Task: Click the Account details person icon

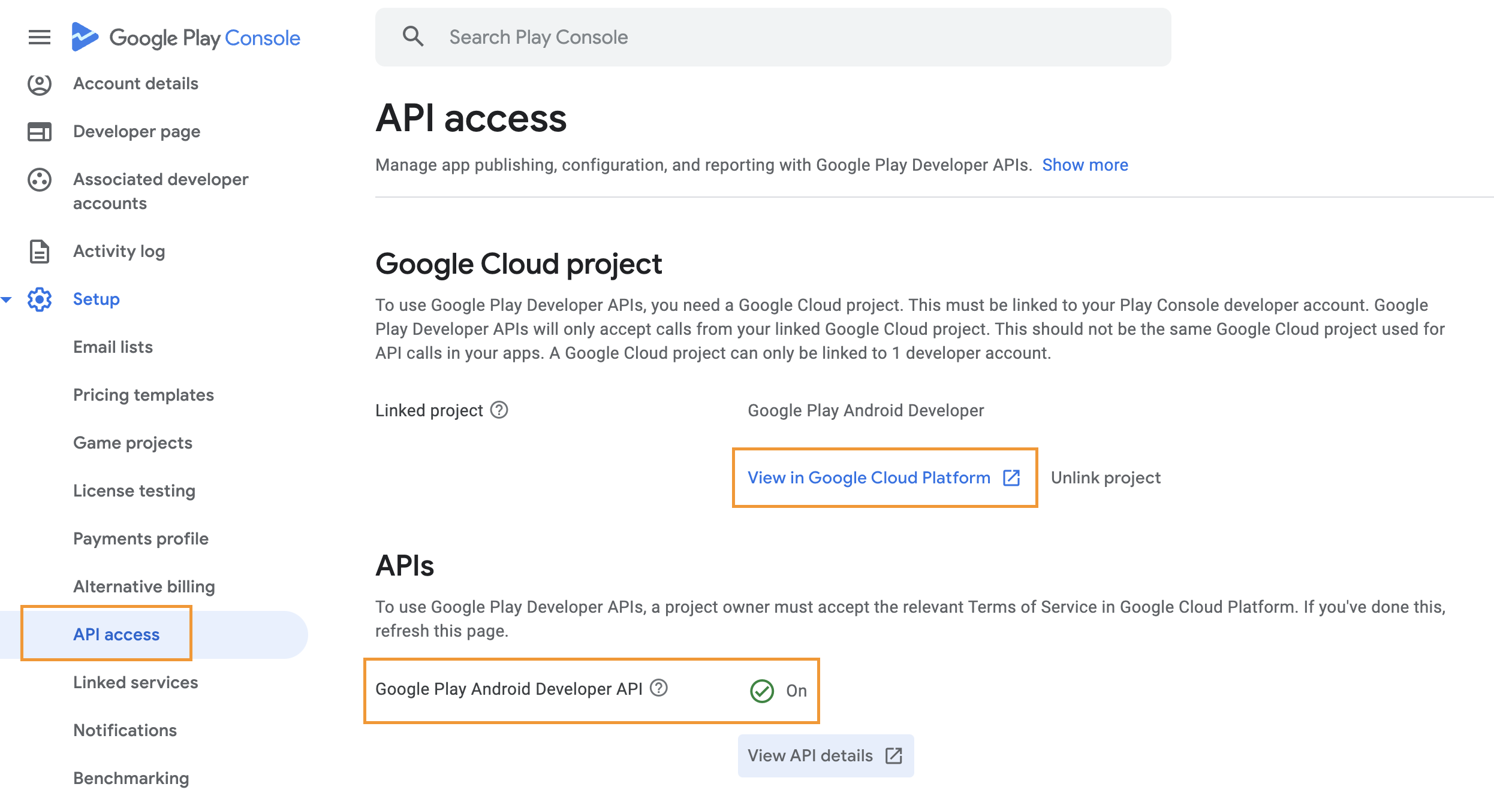Action: (x=40, y=84)
